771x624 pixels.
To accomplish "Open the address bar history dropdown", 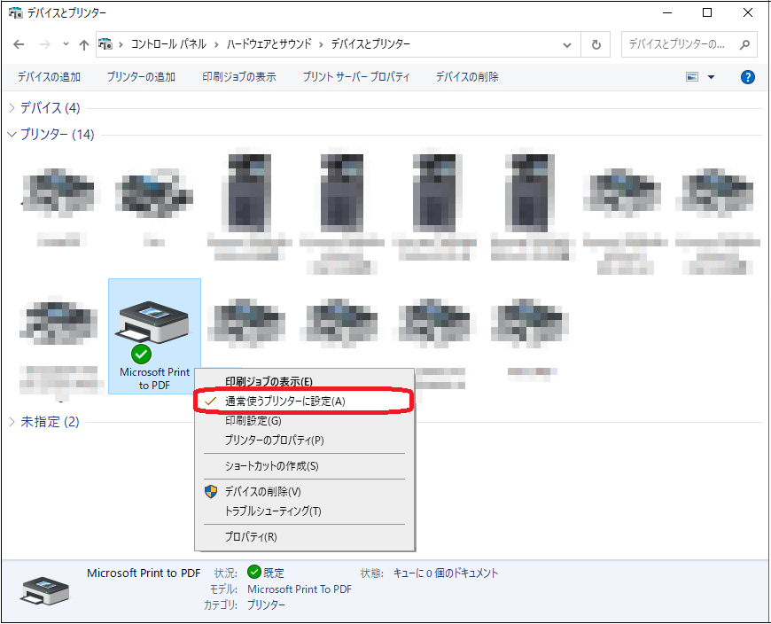I will [568, 44].
